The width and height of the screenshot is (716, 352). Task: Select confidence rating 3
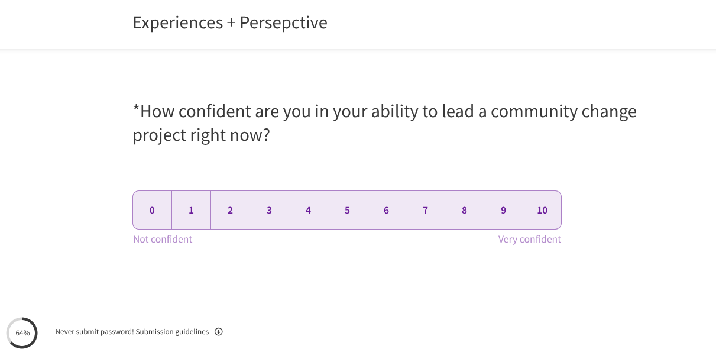(x=269, y=210)
